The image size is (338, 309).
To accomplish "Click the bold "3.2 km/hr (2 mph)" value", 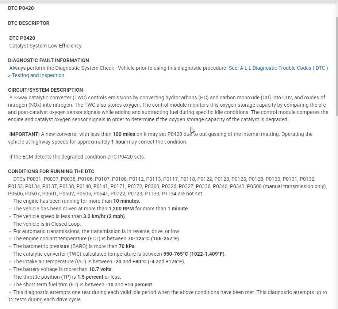I will click(x=104, y=216).
